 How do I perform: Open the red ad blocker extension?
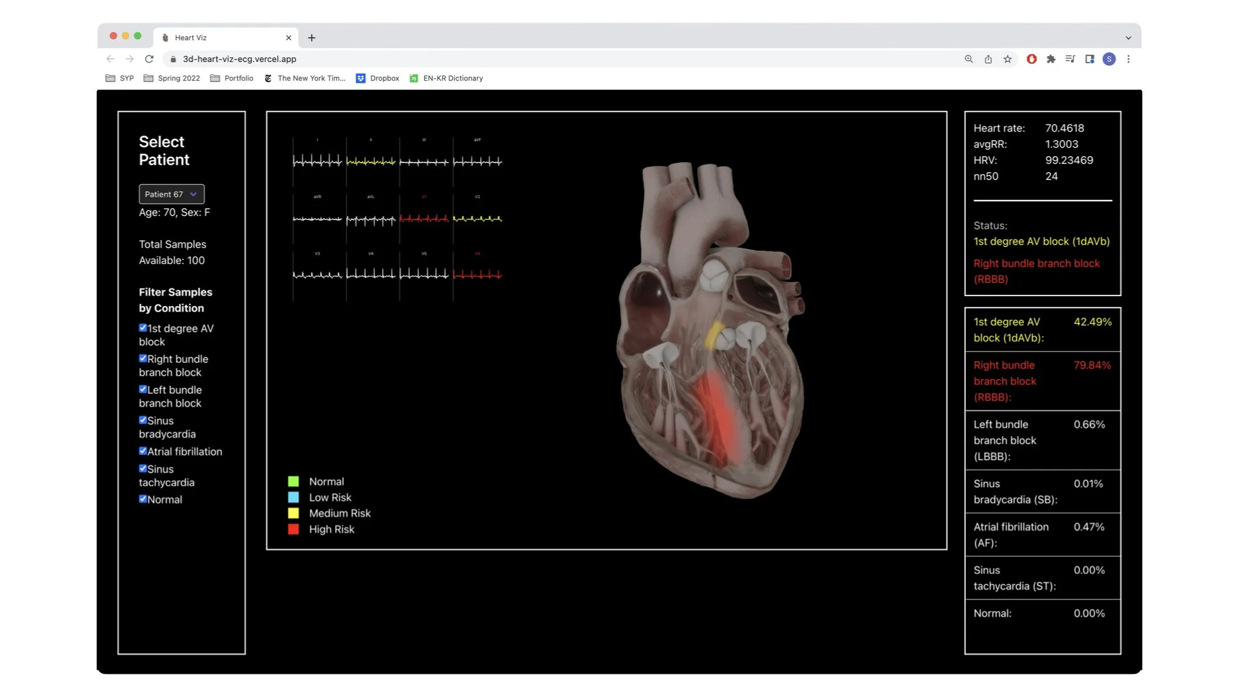tap(1031, 59)
